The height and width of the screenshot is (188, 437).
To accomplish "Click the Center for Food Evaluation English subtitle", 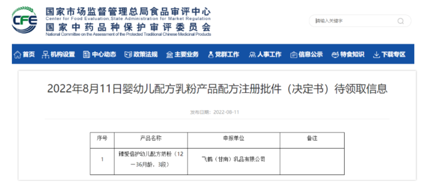I will point(128,19).
